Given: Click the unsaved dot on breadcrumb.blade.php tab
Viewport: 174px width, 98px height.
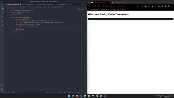Looking at the screenshot, I should point(20,4).
